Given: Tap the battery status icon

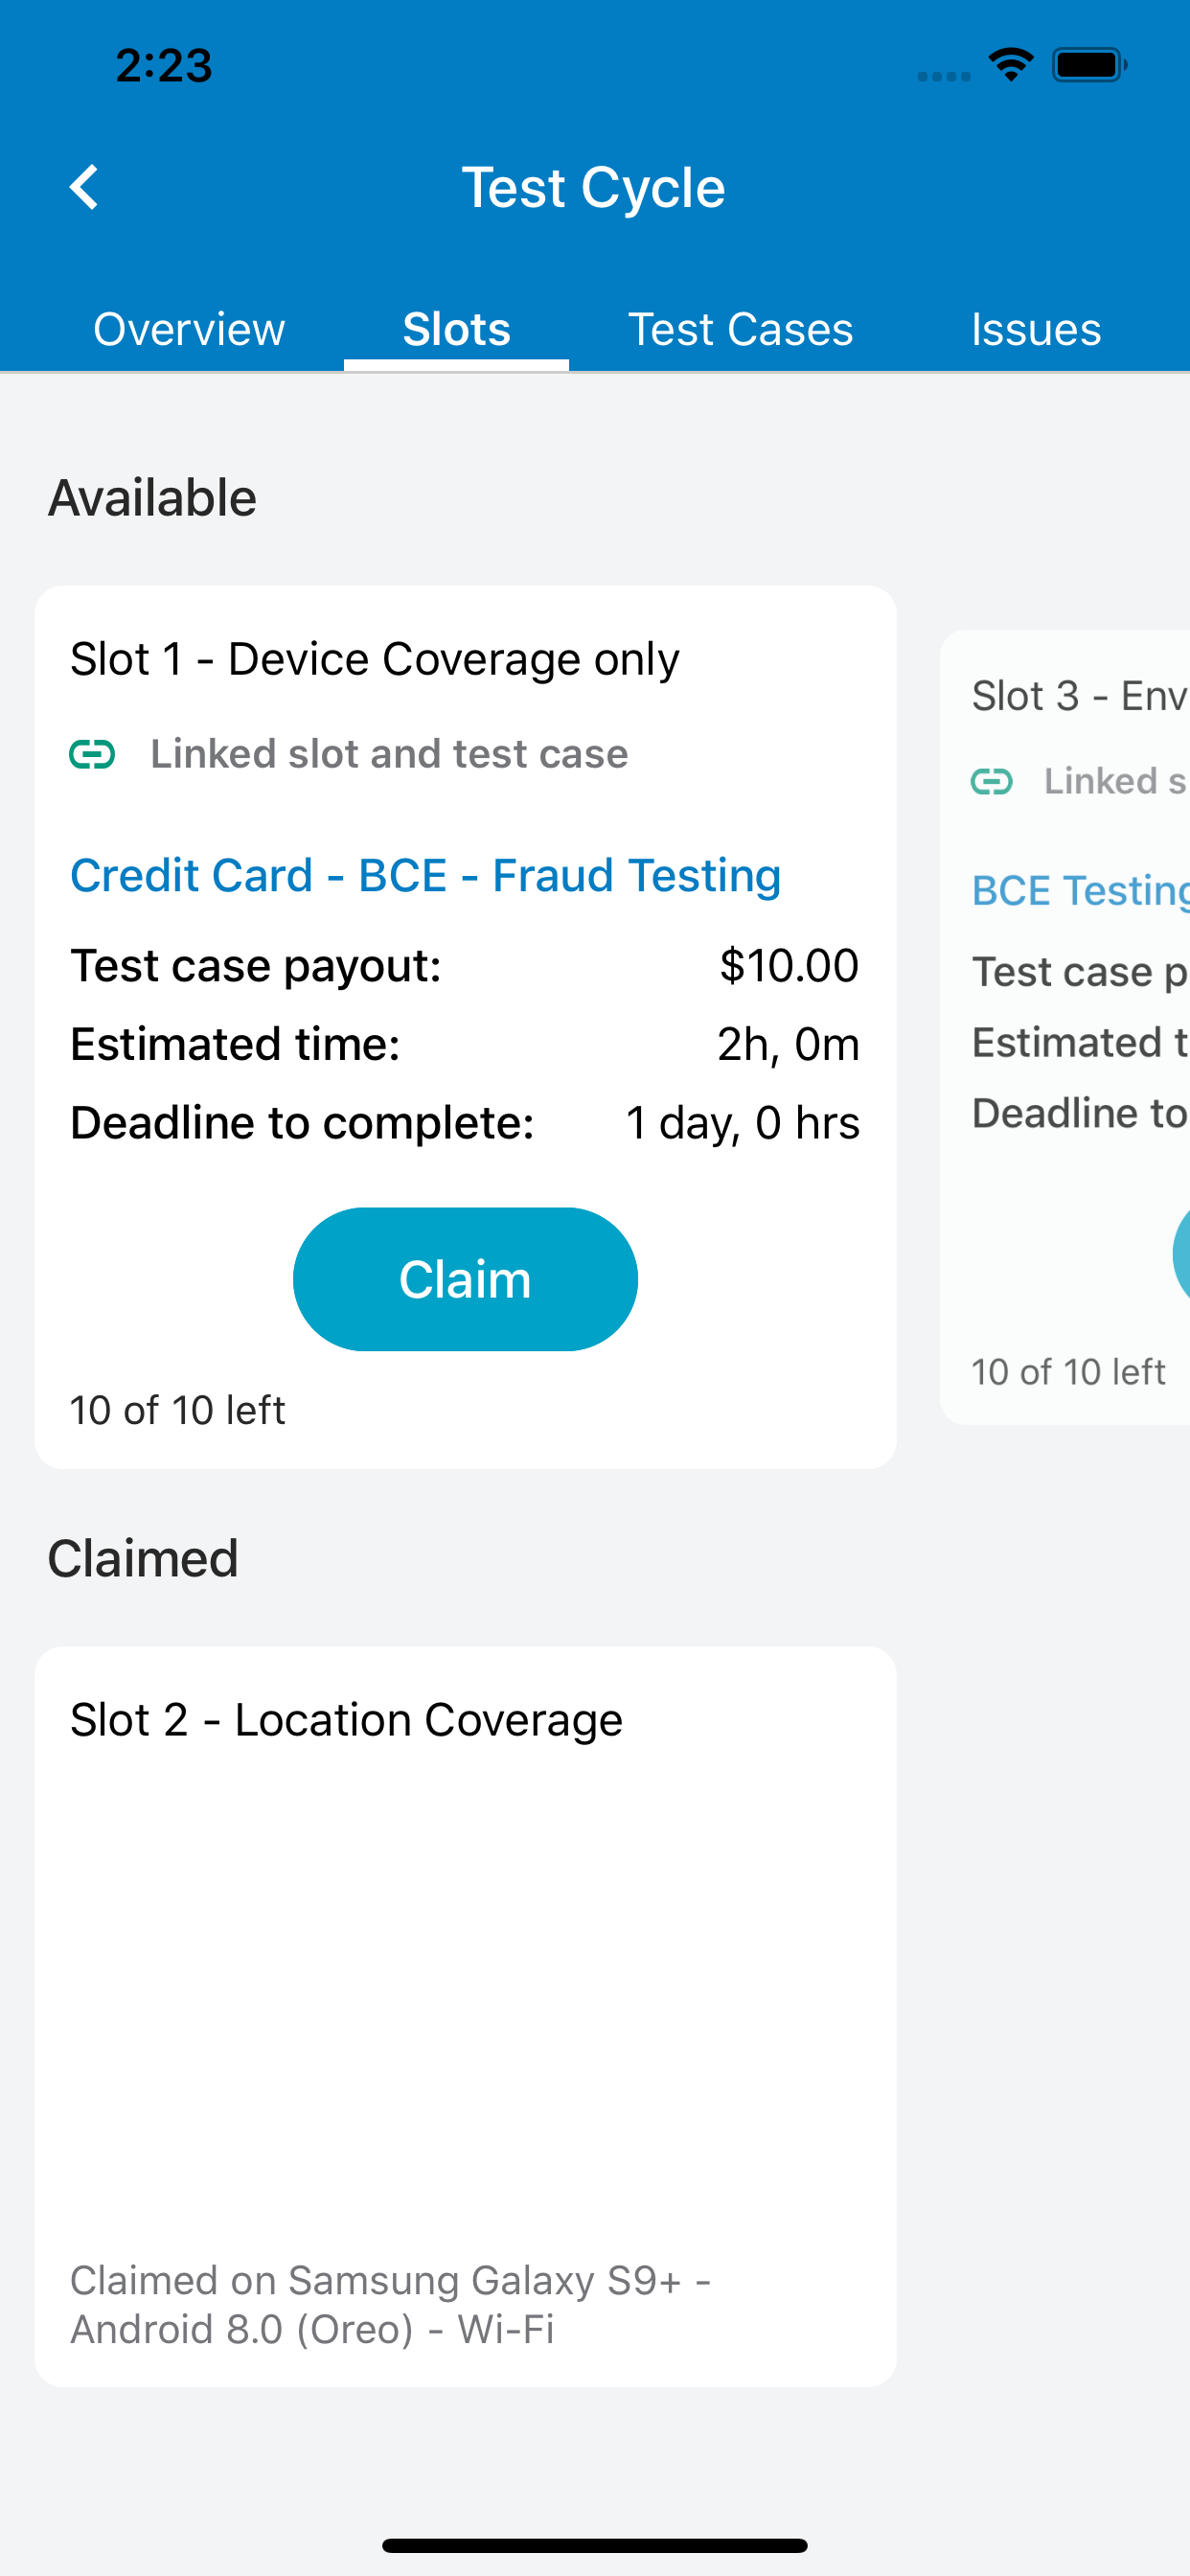Looking at the screenshot, I should pos(1089,65).
